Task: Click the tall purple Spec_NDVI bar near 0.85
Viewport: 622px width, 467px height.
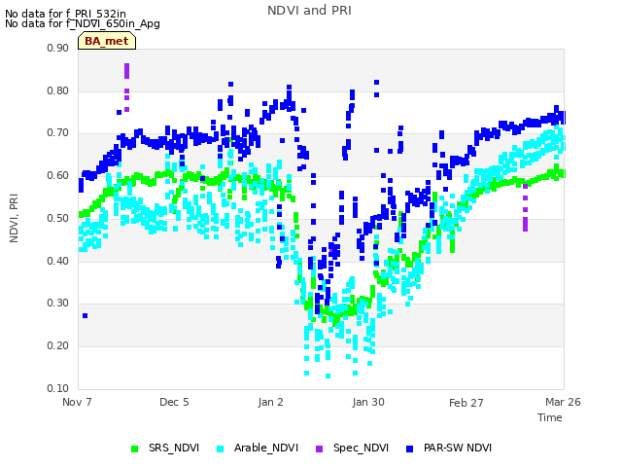Action: (127, 71)
